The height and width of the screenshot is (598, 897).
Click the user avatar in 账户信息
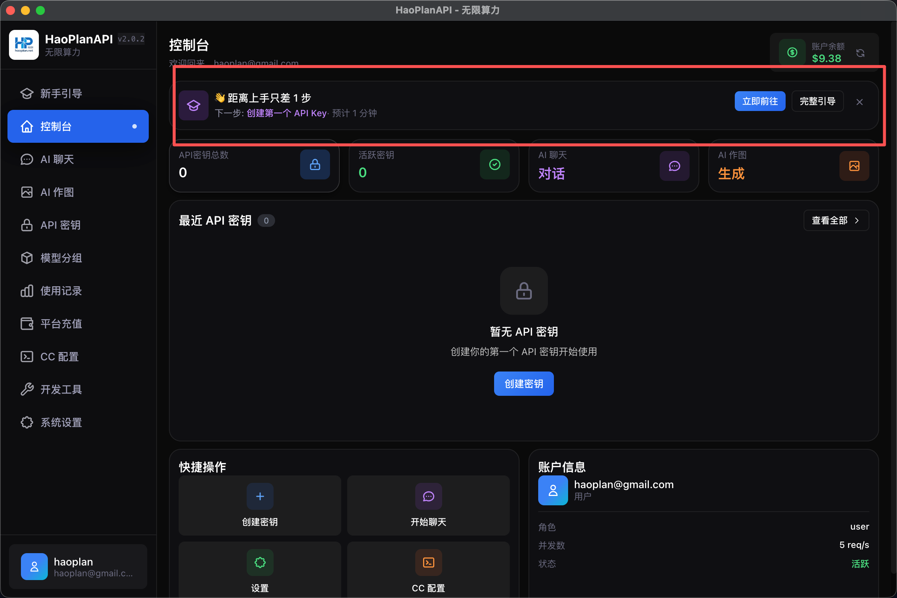(x=553, y=490)
